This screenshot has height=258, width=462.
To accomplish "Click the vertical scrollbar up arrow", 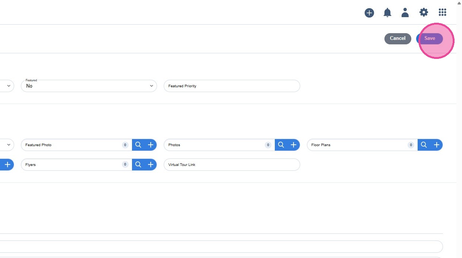I will pos(459,3).
